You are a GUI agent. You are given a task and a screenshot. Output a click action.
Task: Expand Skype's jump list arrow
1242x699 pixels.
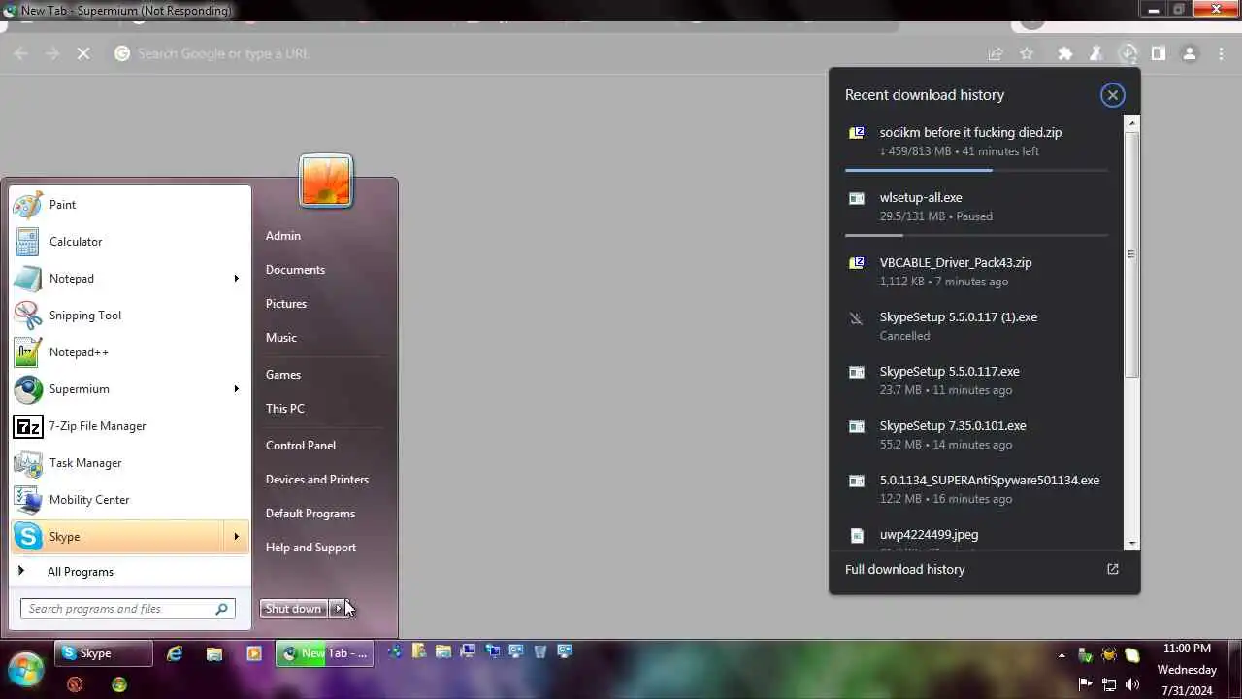click(x=236, y=537)
